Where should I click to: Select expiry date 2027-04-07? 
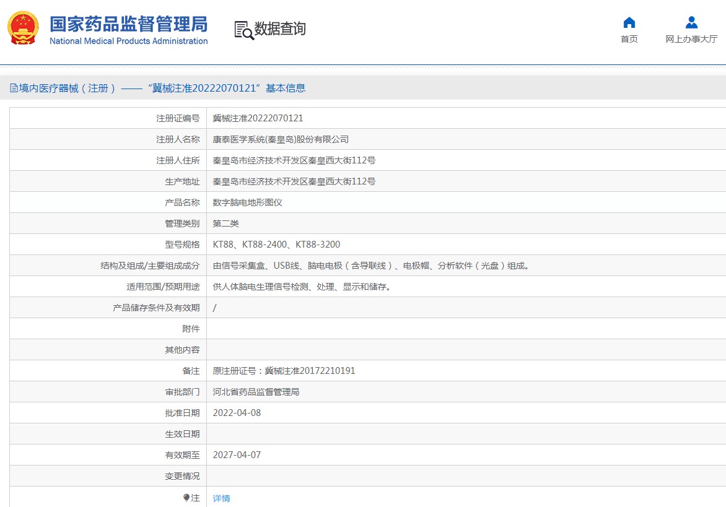pyautogui.click(x=237, y=455)
